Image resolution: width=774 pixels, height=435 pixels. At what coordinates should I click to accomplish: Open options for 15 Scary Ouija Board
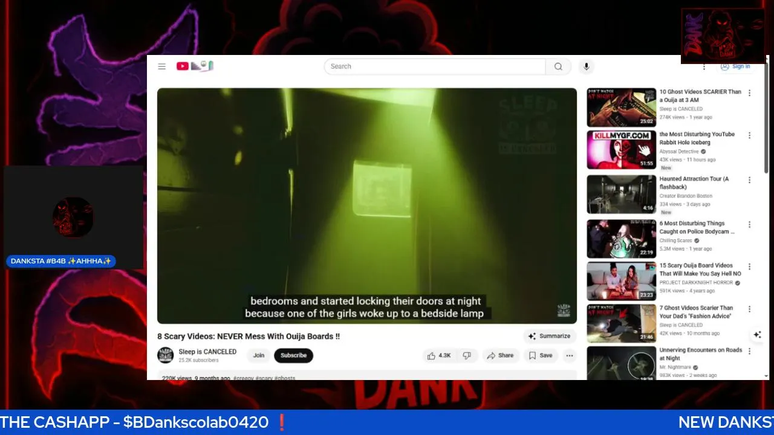(749, 266)
